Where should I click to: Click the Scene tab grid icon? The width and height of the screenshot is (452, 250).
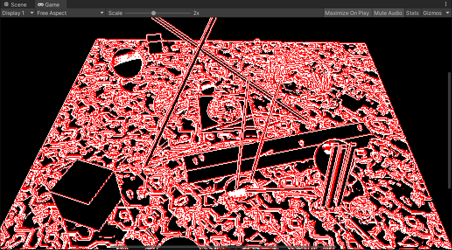click(6, 5)
